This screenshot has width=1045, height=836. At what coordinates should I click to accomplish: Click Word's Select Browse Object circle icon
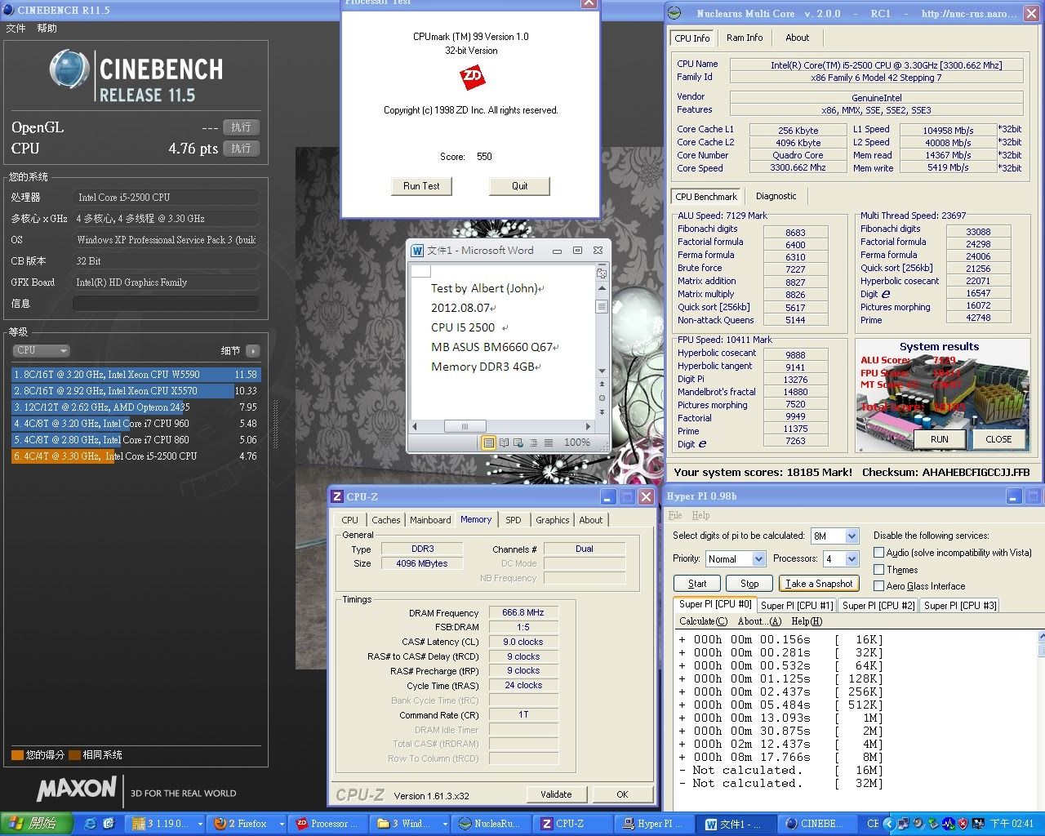[602, 398]
